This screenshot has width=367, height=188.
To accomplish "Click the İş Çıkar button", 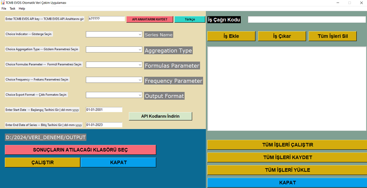I will 282,36.
